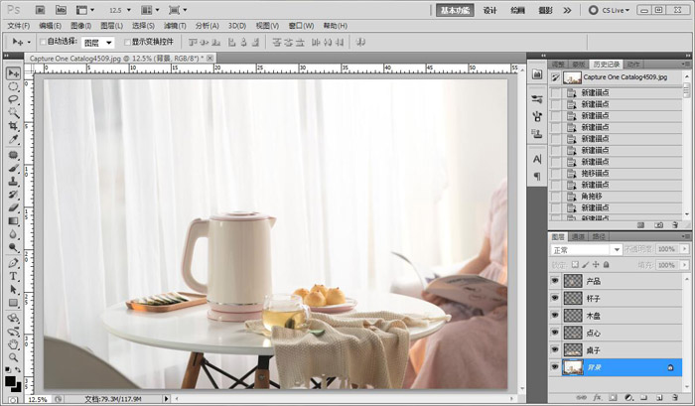Screen dimensions: 695x406
Task: Click the foreground color swatch
Action: 11,380
